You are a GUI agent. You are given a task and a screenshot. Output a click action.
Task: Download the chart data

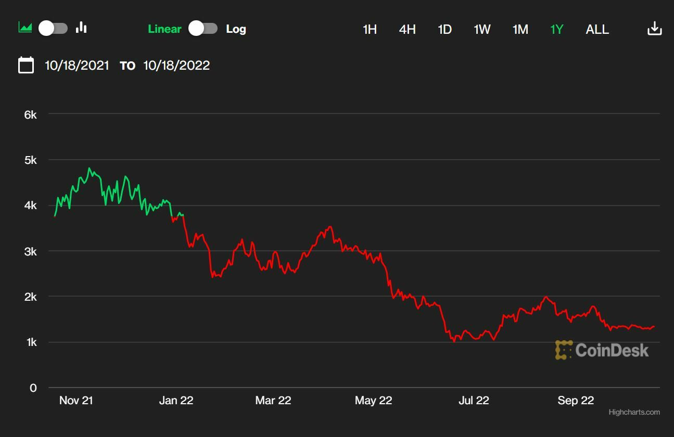pyautogui.click(x=654, y=29)
